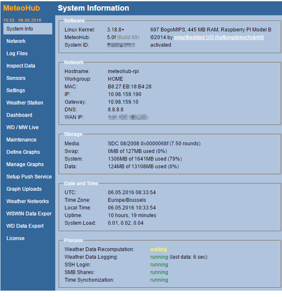Screen dimensions: 282x297
Task: Select WD Data Export
Action: point(25,226)
